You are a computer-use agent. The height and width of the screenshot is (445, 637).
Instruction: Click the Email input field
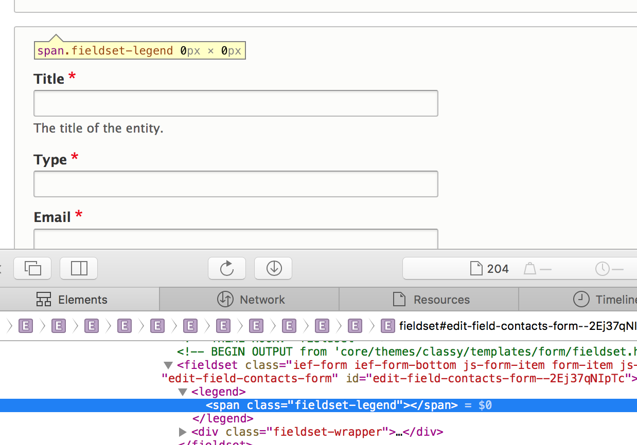236,239
